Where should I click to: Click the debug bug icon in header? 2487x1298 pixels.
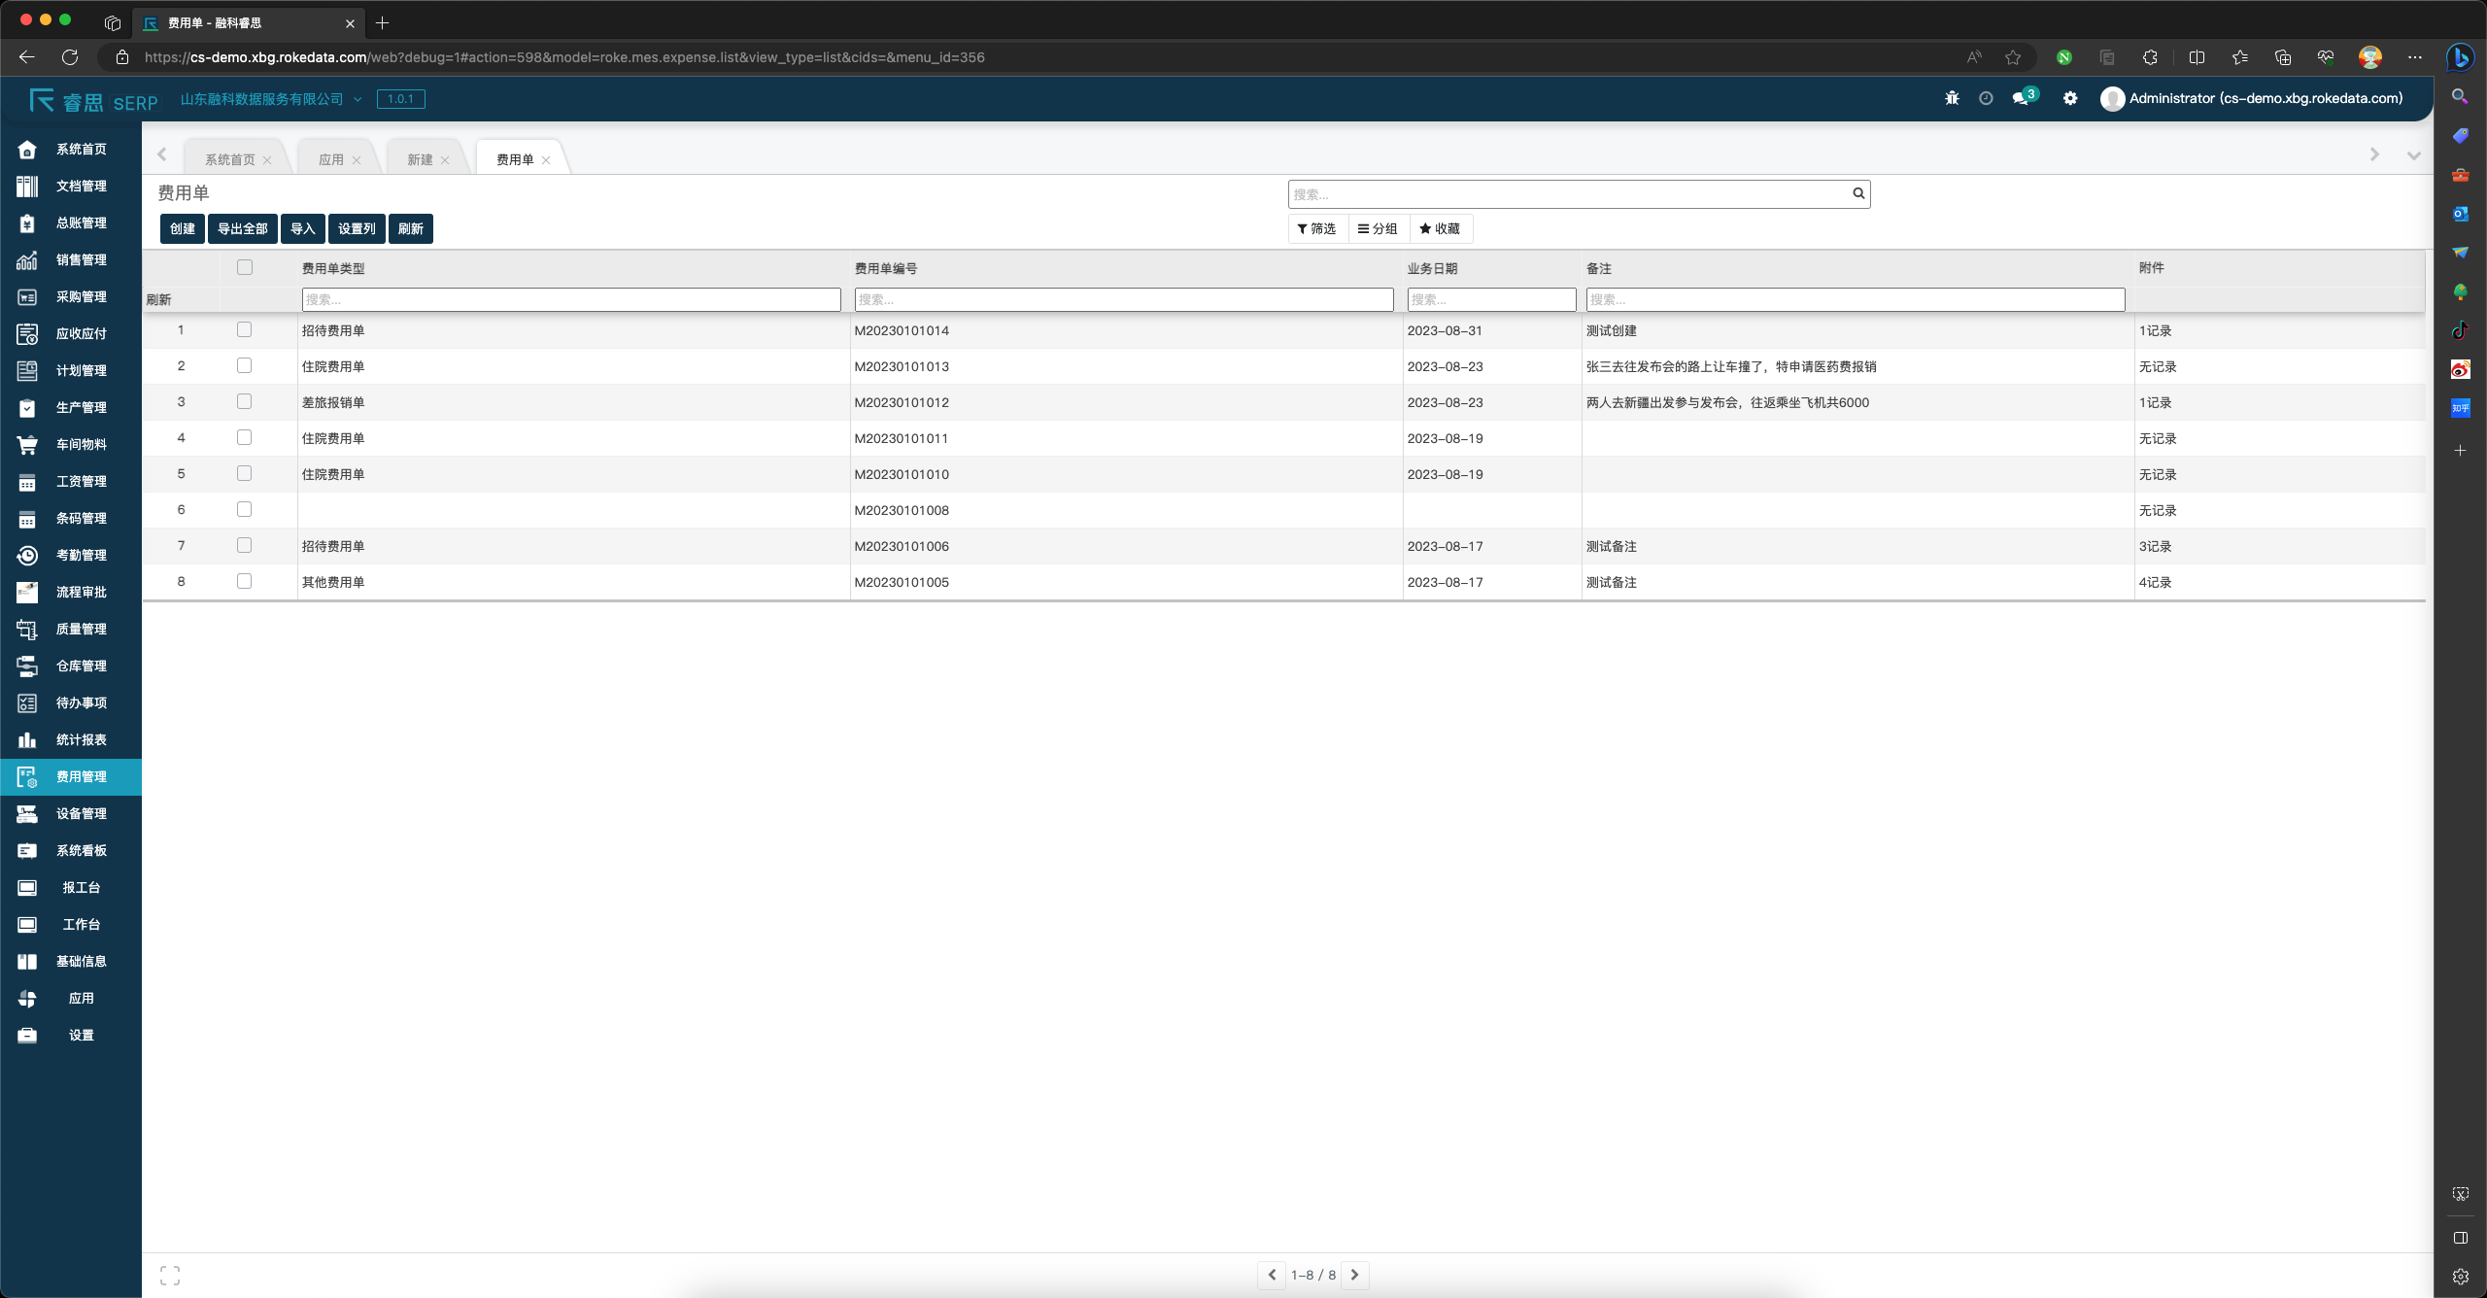point(1952,98)
